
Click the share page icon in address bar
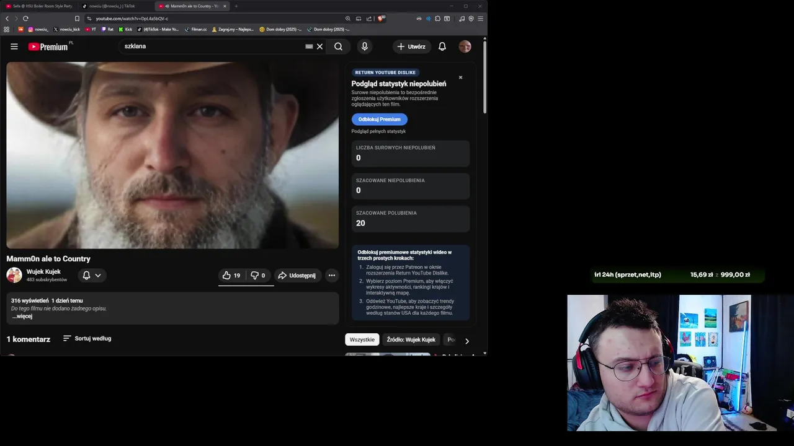tap(369, 19)
